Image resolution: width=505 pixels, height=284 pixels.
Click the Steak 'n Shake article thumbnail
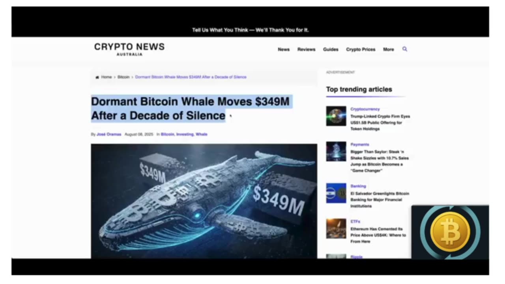336,151
